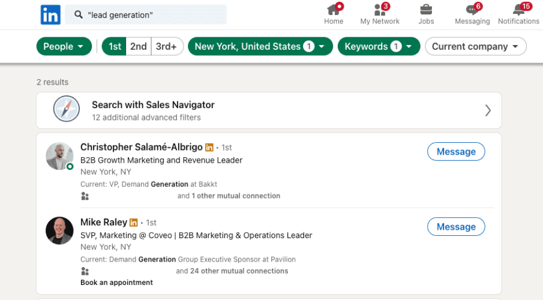This screenshot has height=300, width=543.
Task: Click "SVP, Marketing @ Coveo" headline text
Action: tap(126, 236)
